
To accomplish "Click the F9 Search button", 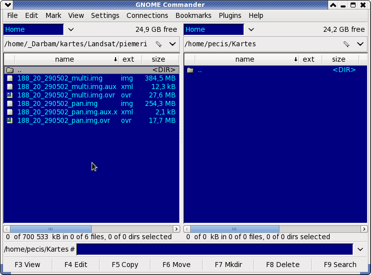I will pos(340,265).
